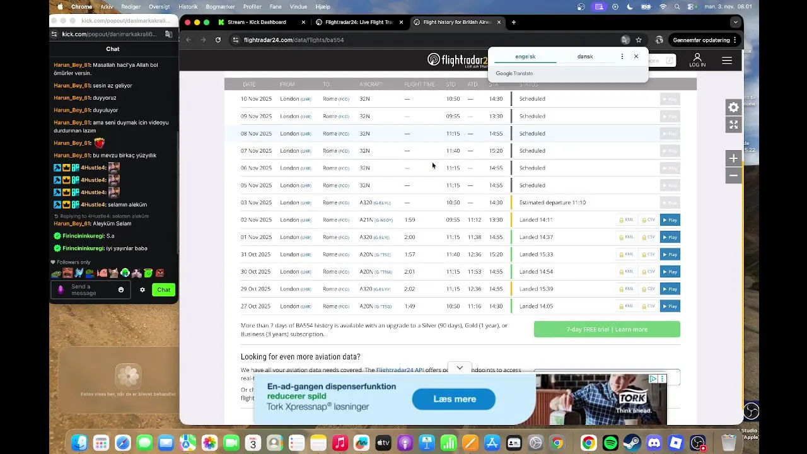Open the Bogmærker menu in menu bar
The image size is (807, 454).
[x=220, y=7]
